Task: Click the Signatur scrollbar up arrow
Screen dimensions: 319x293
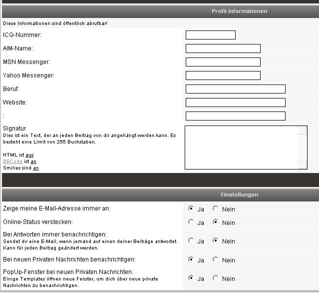Action: 303,130
